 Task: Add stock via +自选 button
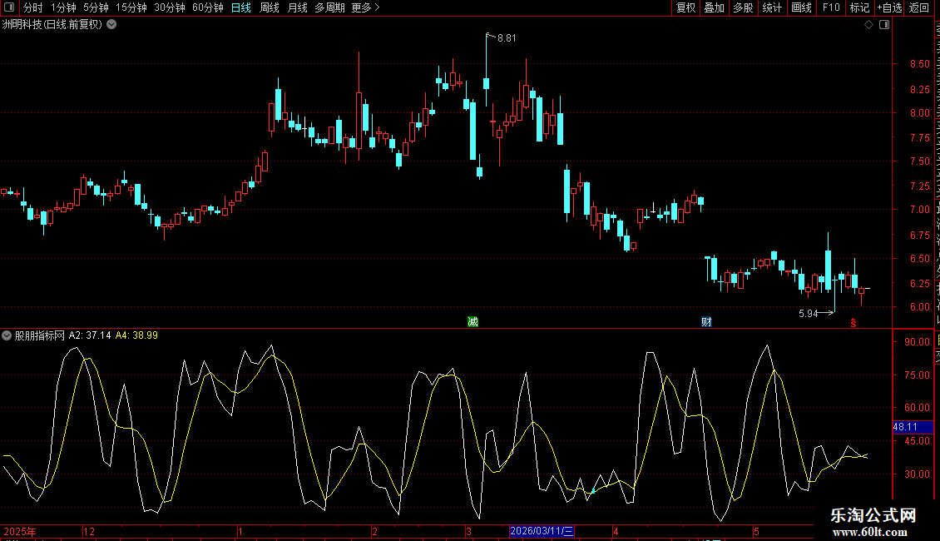pos(889,7)
